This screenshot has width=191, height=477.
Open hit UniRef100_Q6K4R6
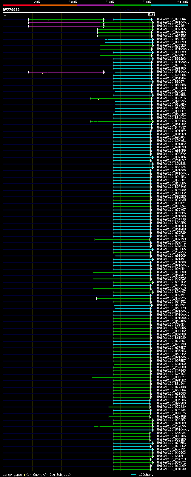(x=171, y=321)
